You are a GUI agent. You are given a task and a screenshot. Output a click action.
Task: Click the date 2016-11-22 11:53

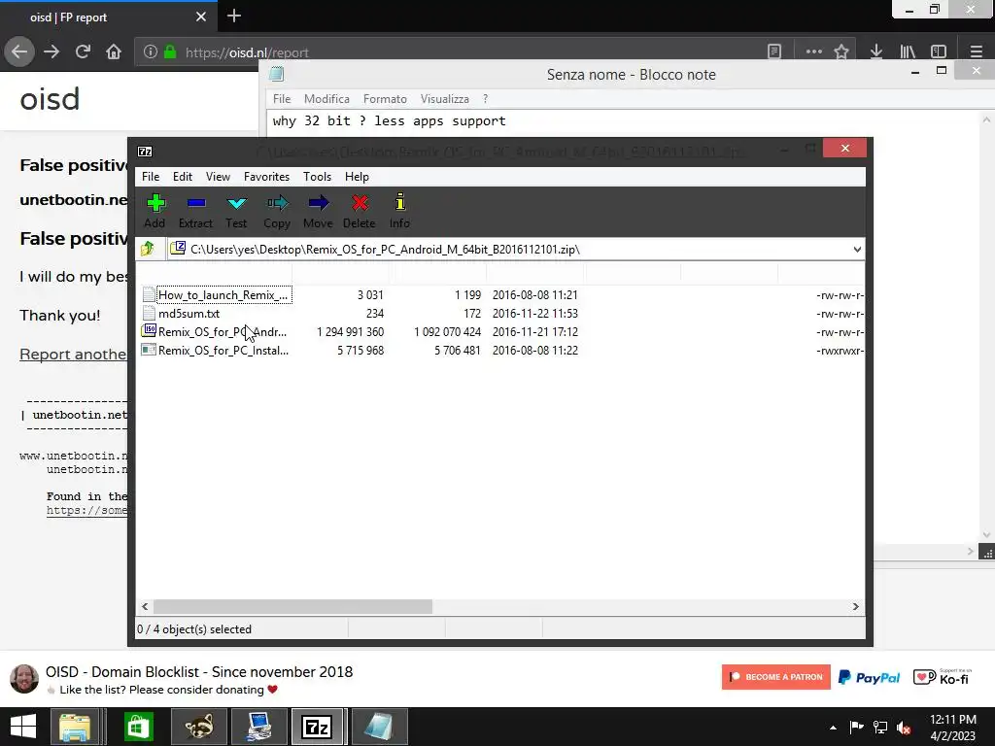[535, 314]
